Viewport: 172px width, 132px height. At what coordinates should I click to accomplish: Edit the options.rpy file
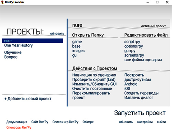[x=133, y=46]
